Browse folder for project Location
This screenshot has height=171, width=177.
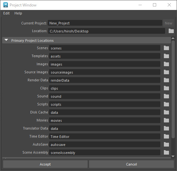(171, 31)
